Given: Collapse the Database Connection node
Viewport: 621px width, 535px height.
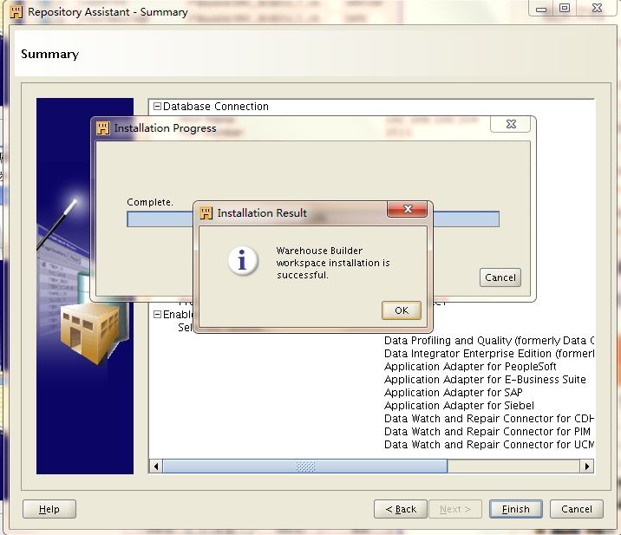Looking at the screenshot, I should 157,106.
